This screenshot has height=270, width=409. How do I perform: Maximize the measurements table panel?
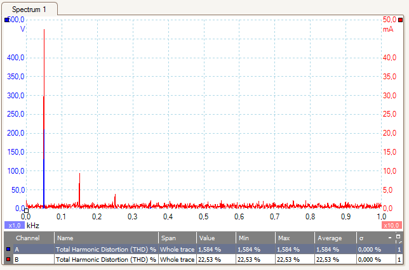398,236
